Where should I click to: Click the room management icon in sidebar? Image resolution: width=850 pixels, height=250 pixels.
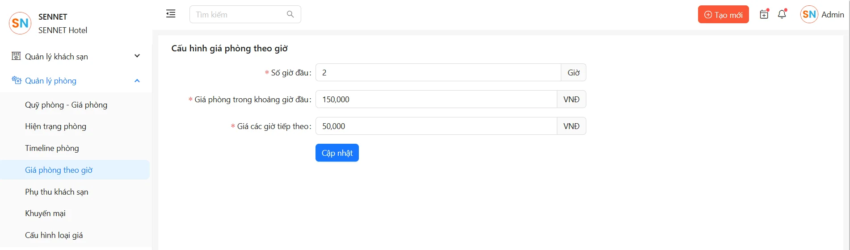(x=16, y=80)
